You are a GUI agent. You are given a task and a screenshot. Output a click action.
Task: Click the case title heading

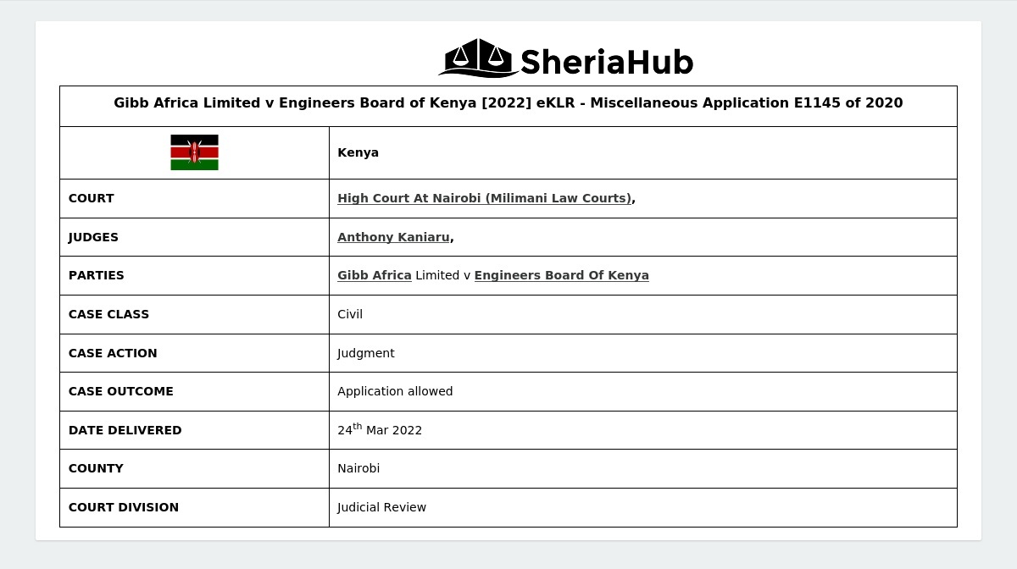coord(508,103)
